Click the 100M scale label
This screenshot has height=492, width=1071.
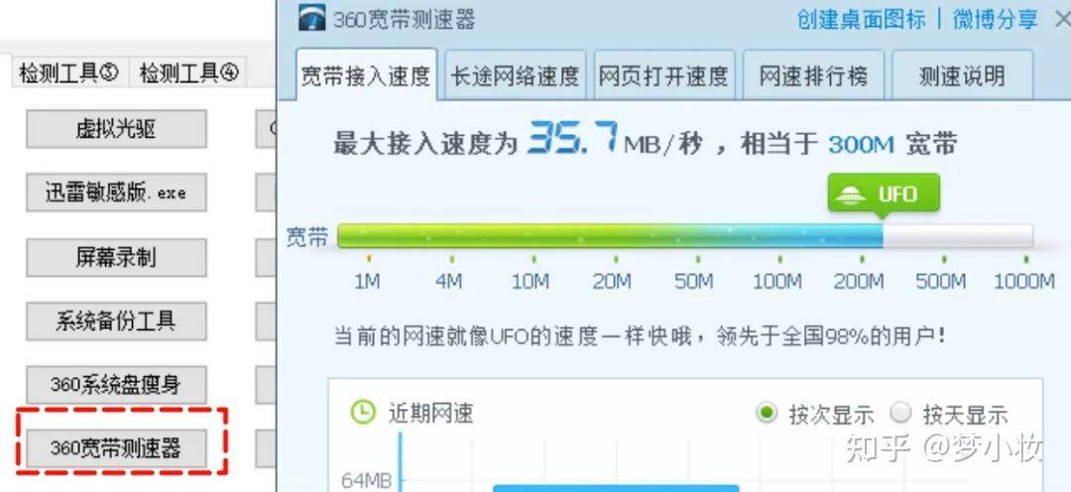point(777,281)
